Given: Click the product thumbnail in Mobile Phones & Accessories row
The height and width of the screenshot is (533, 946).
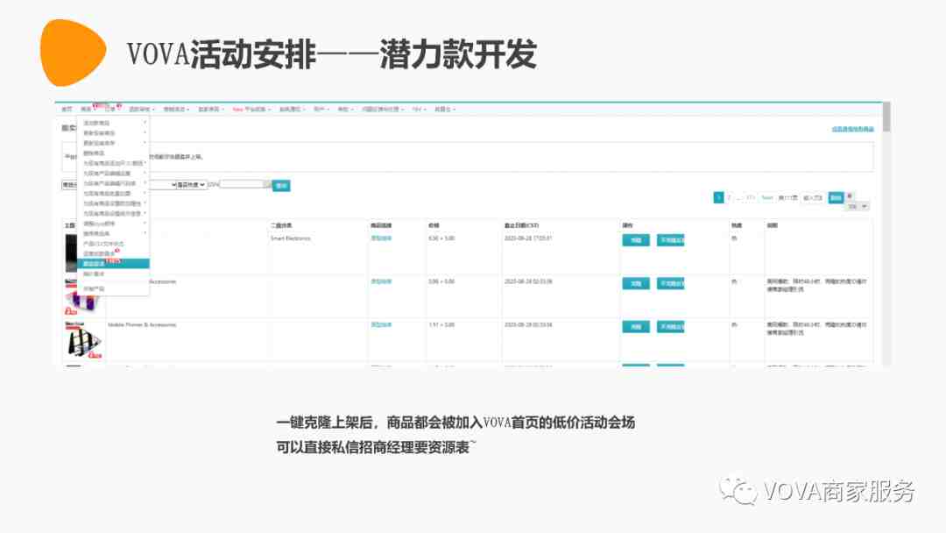Looking at the screenshot, I should (83, 340).
